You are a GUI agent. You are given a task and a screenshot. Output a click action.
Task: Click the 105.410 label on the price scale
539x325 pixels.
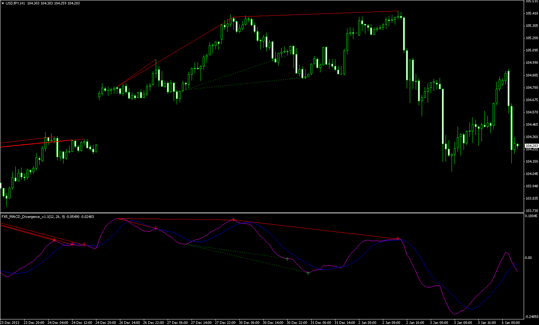531,13
